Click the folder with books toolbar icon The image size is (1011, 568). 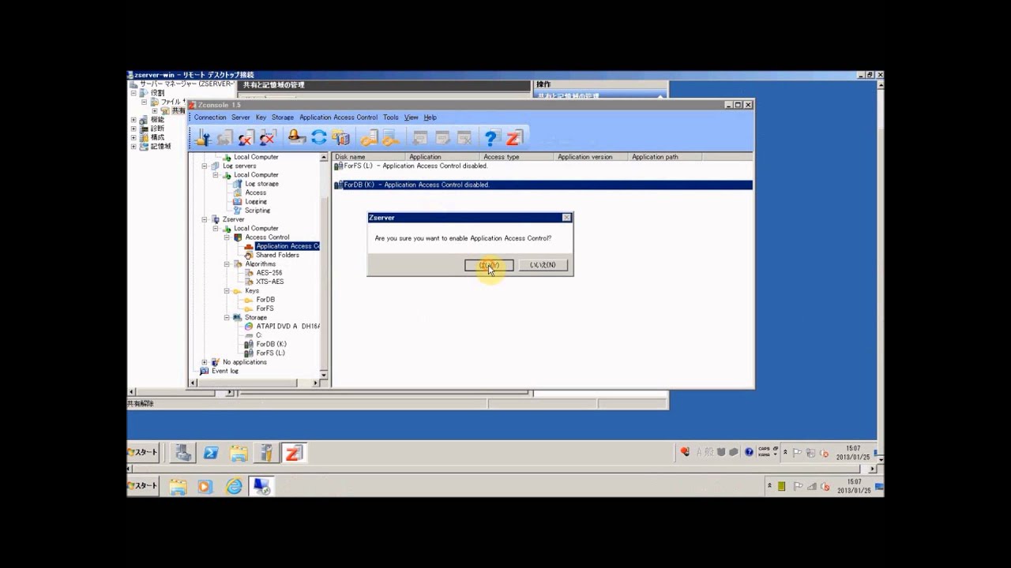tap(341, 138)
